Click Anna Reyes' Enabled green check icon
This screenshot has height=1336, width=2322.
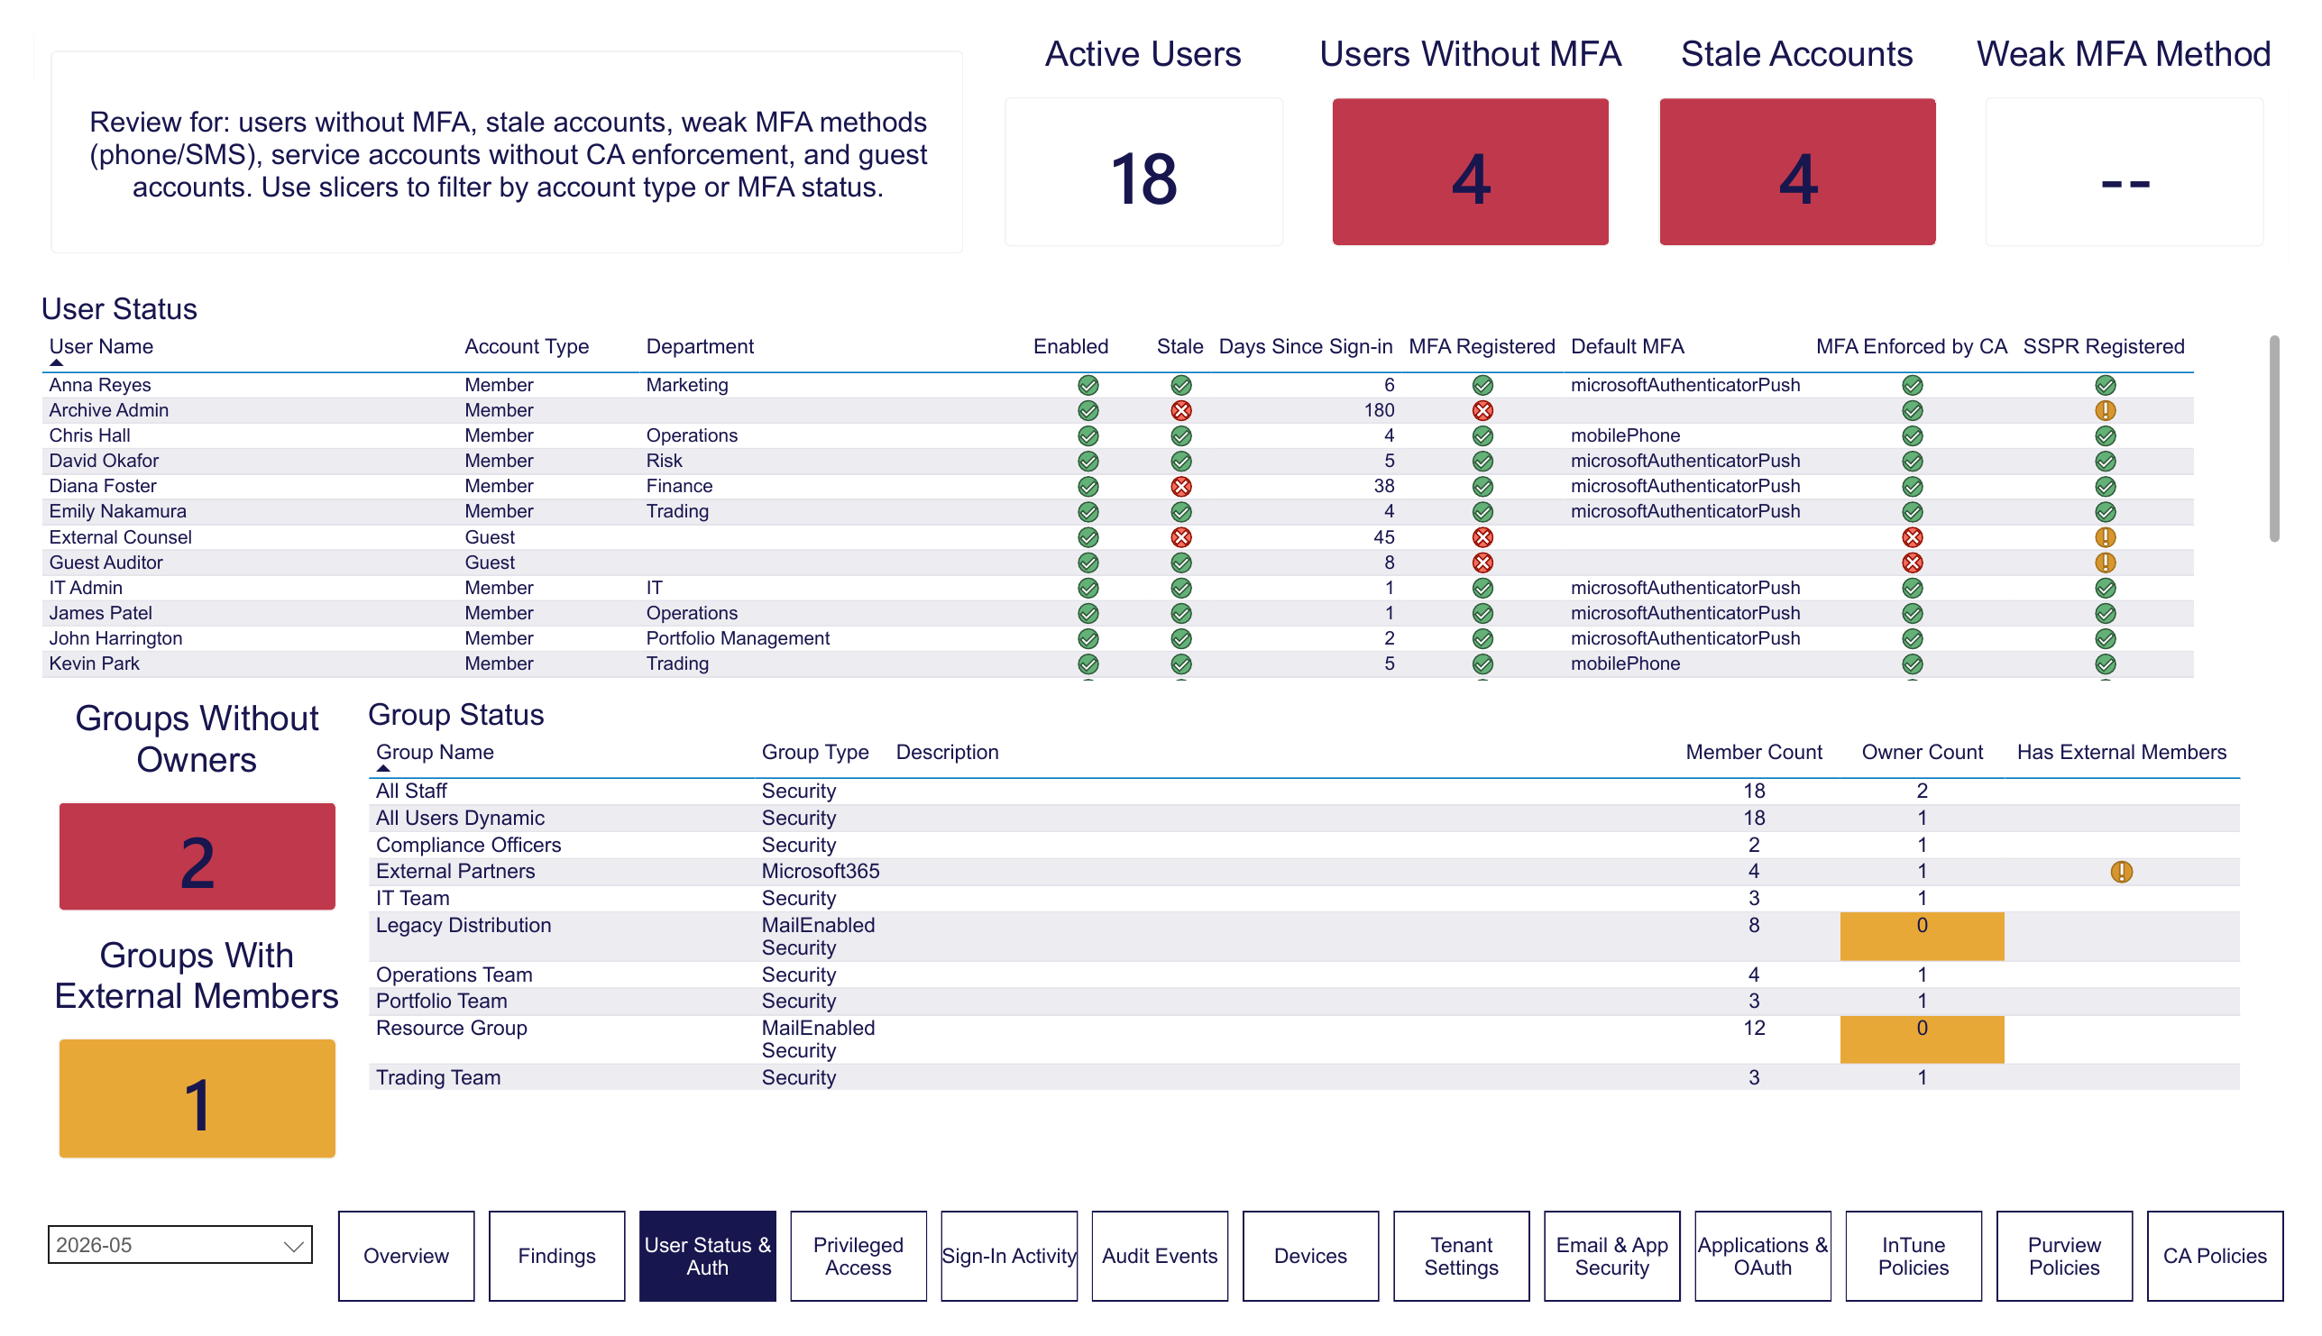click(x=1088, y=386)
